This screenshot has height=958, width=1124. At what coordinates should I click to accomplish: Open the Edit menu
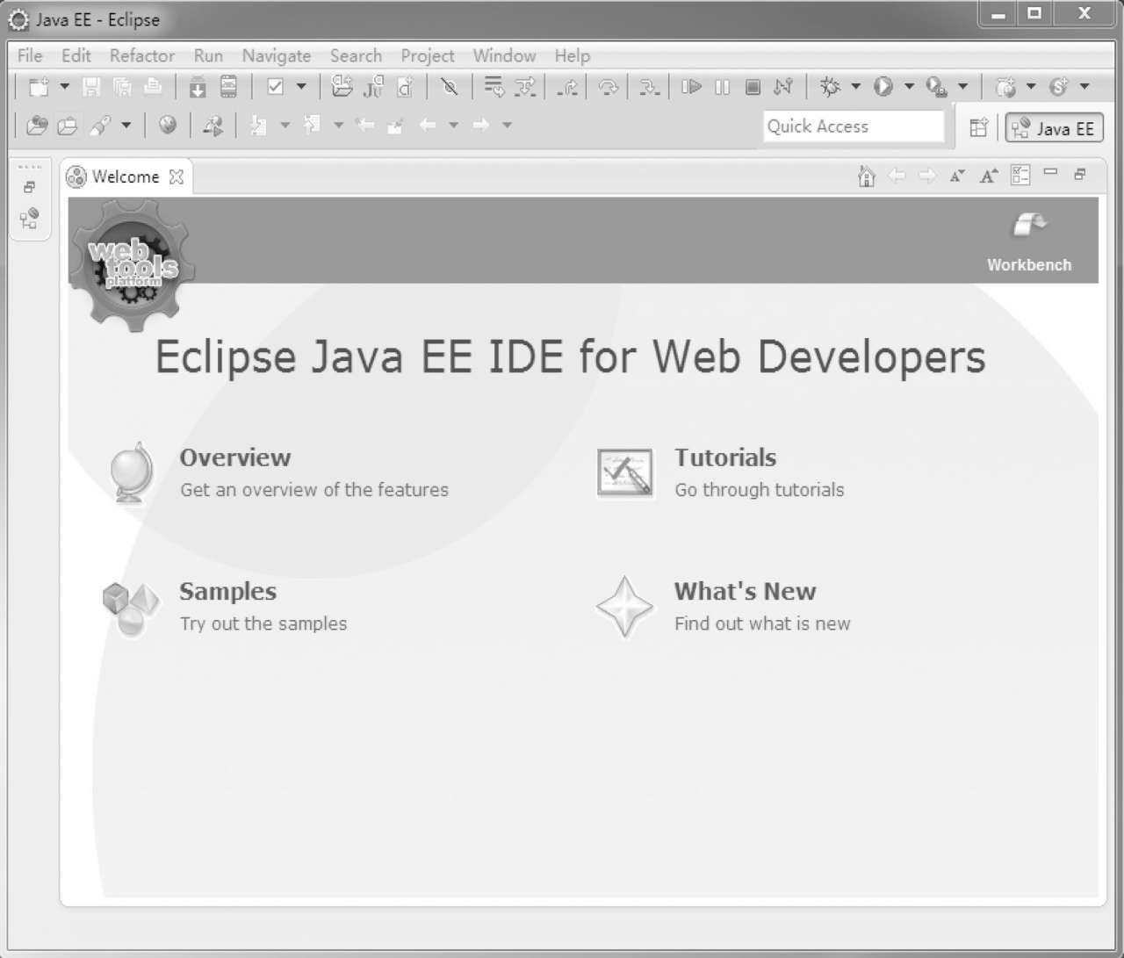coord(76,55)
